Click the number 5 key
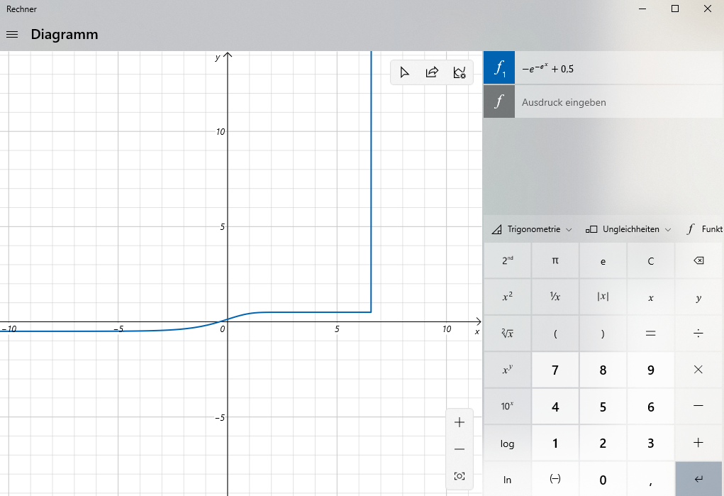 603,407
